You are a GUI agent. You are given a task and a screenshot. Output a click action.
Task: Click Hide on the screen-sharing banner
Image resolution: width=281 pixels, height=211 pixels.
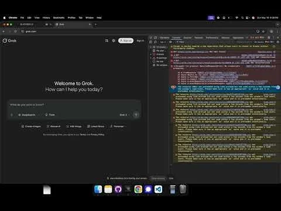(x=171, y=178)
